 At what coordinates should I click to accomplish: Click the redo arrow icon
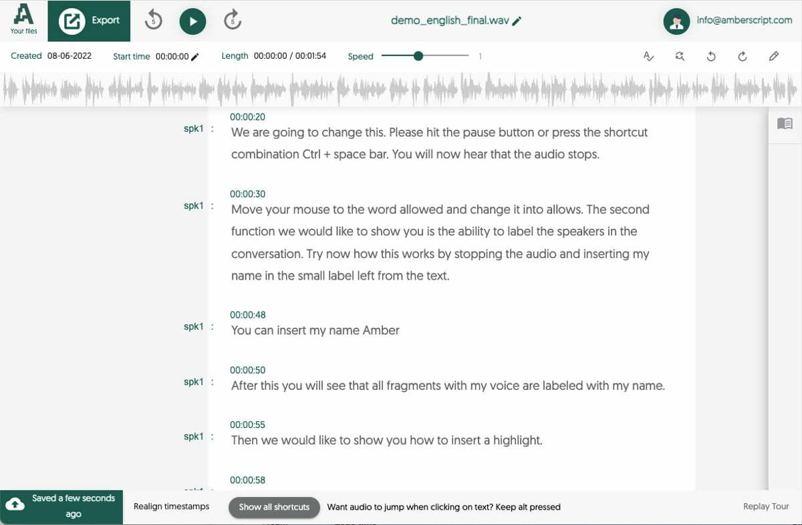pyautogui.click(x=743, y=56)
